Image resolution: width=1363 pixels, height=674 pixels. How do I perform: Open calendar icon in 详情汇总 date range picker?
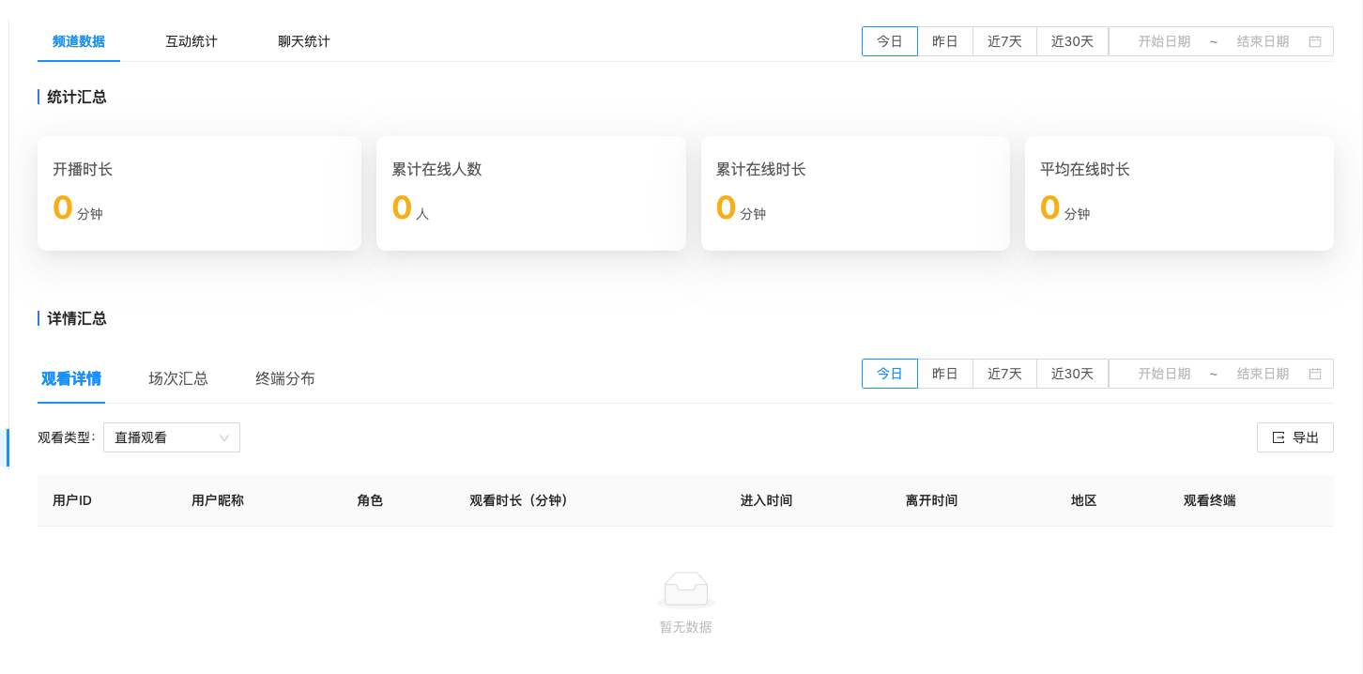click(1314, 374)
